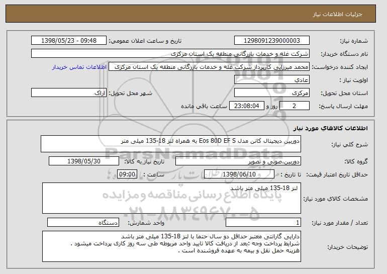Click the priority field عادی
Screen dimensions: 387x274
click(272, 80)
